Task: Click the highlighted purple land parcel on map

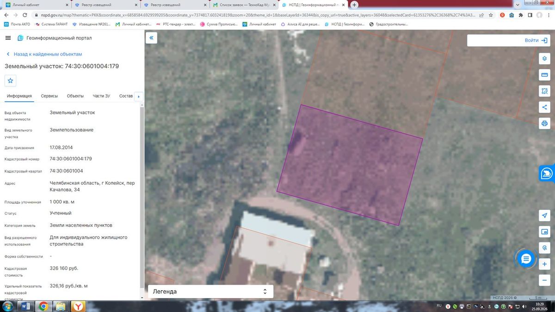Action: [350, 165]
